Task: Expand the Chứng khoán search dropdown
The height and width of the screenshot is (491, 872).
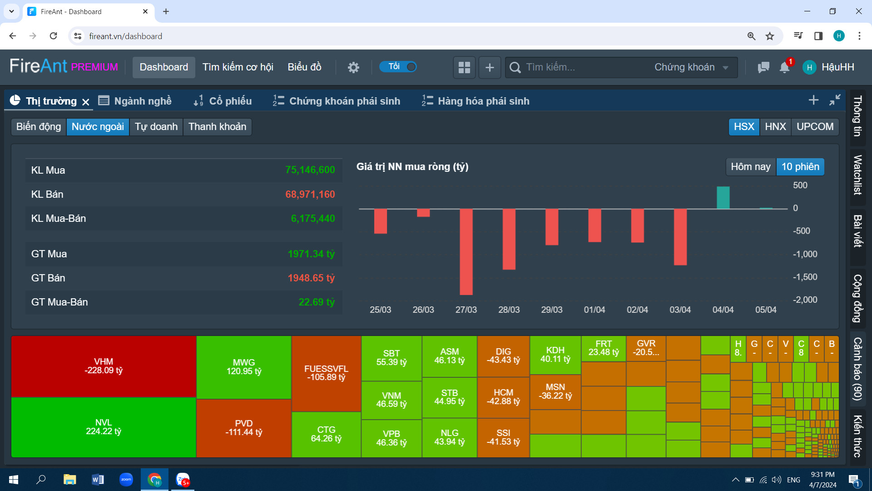Action: [690, 67]
